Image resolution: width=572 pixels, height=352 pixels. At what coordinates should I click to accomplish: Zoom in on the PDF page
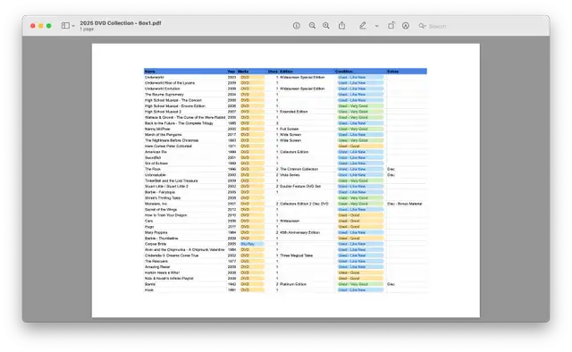tap(326, 26)
